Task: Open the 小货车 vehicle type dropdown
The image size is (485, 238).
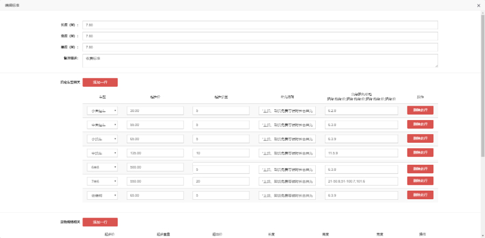Action: (x=102, y=139)
